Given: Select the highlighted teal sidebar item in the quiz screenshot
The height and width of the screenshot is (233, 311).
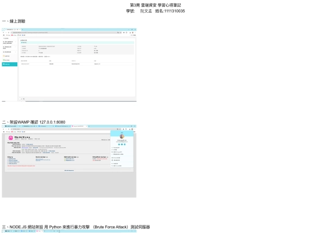Looking at the screenshot, I should 10,64.
